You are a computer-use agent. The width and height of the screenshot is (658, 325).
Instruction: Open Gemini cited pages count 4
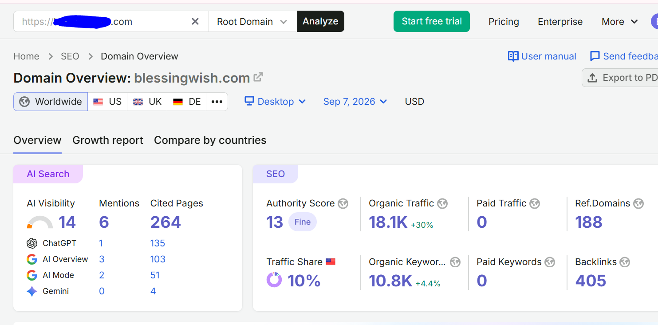pos(153,291)
